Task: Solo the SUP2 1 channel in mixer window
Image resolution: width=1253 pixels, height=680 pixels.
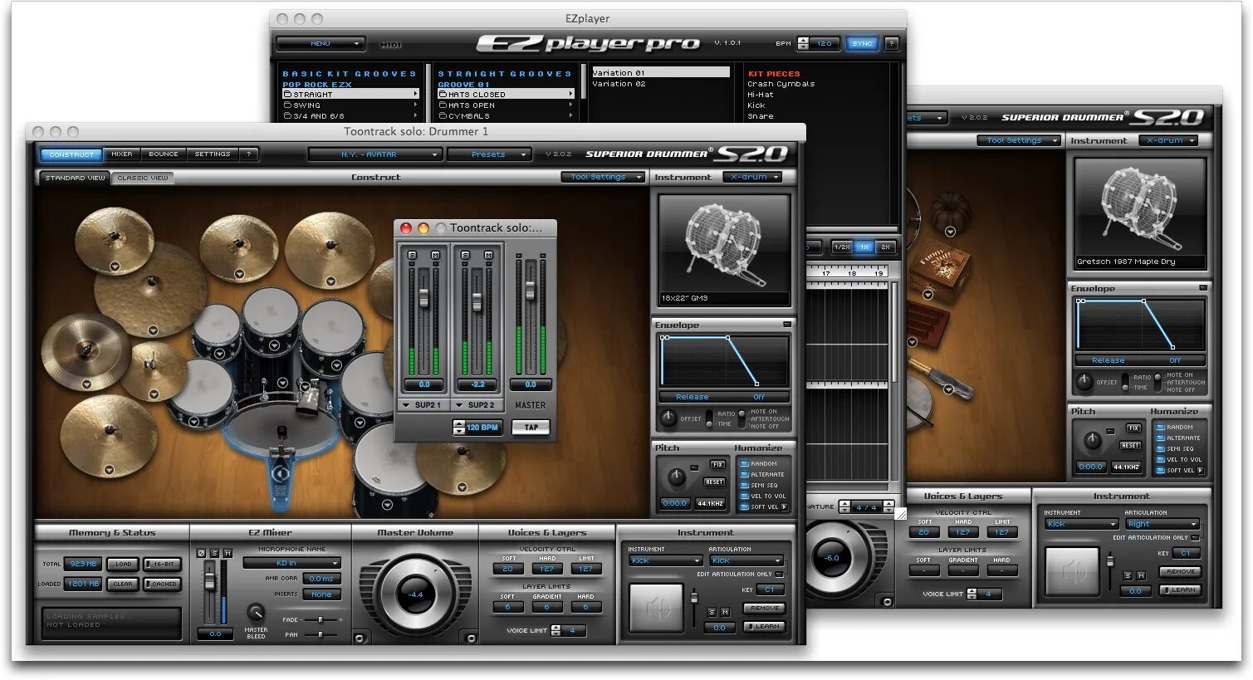Action: click(412, 255)
